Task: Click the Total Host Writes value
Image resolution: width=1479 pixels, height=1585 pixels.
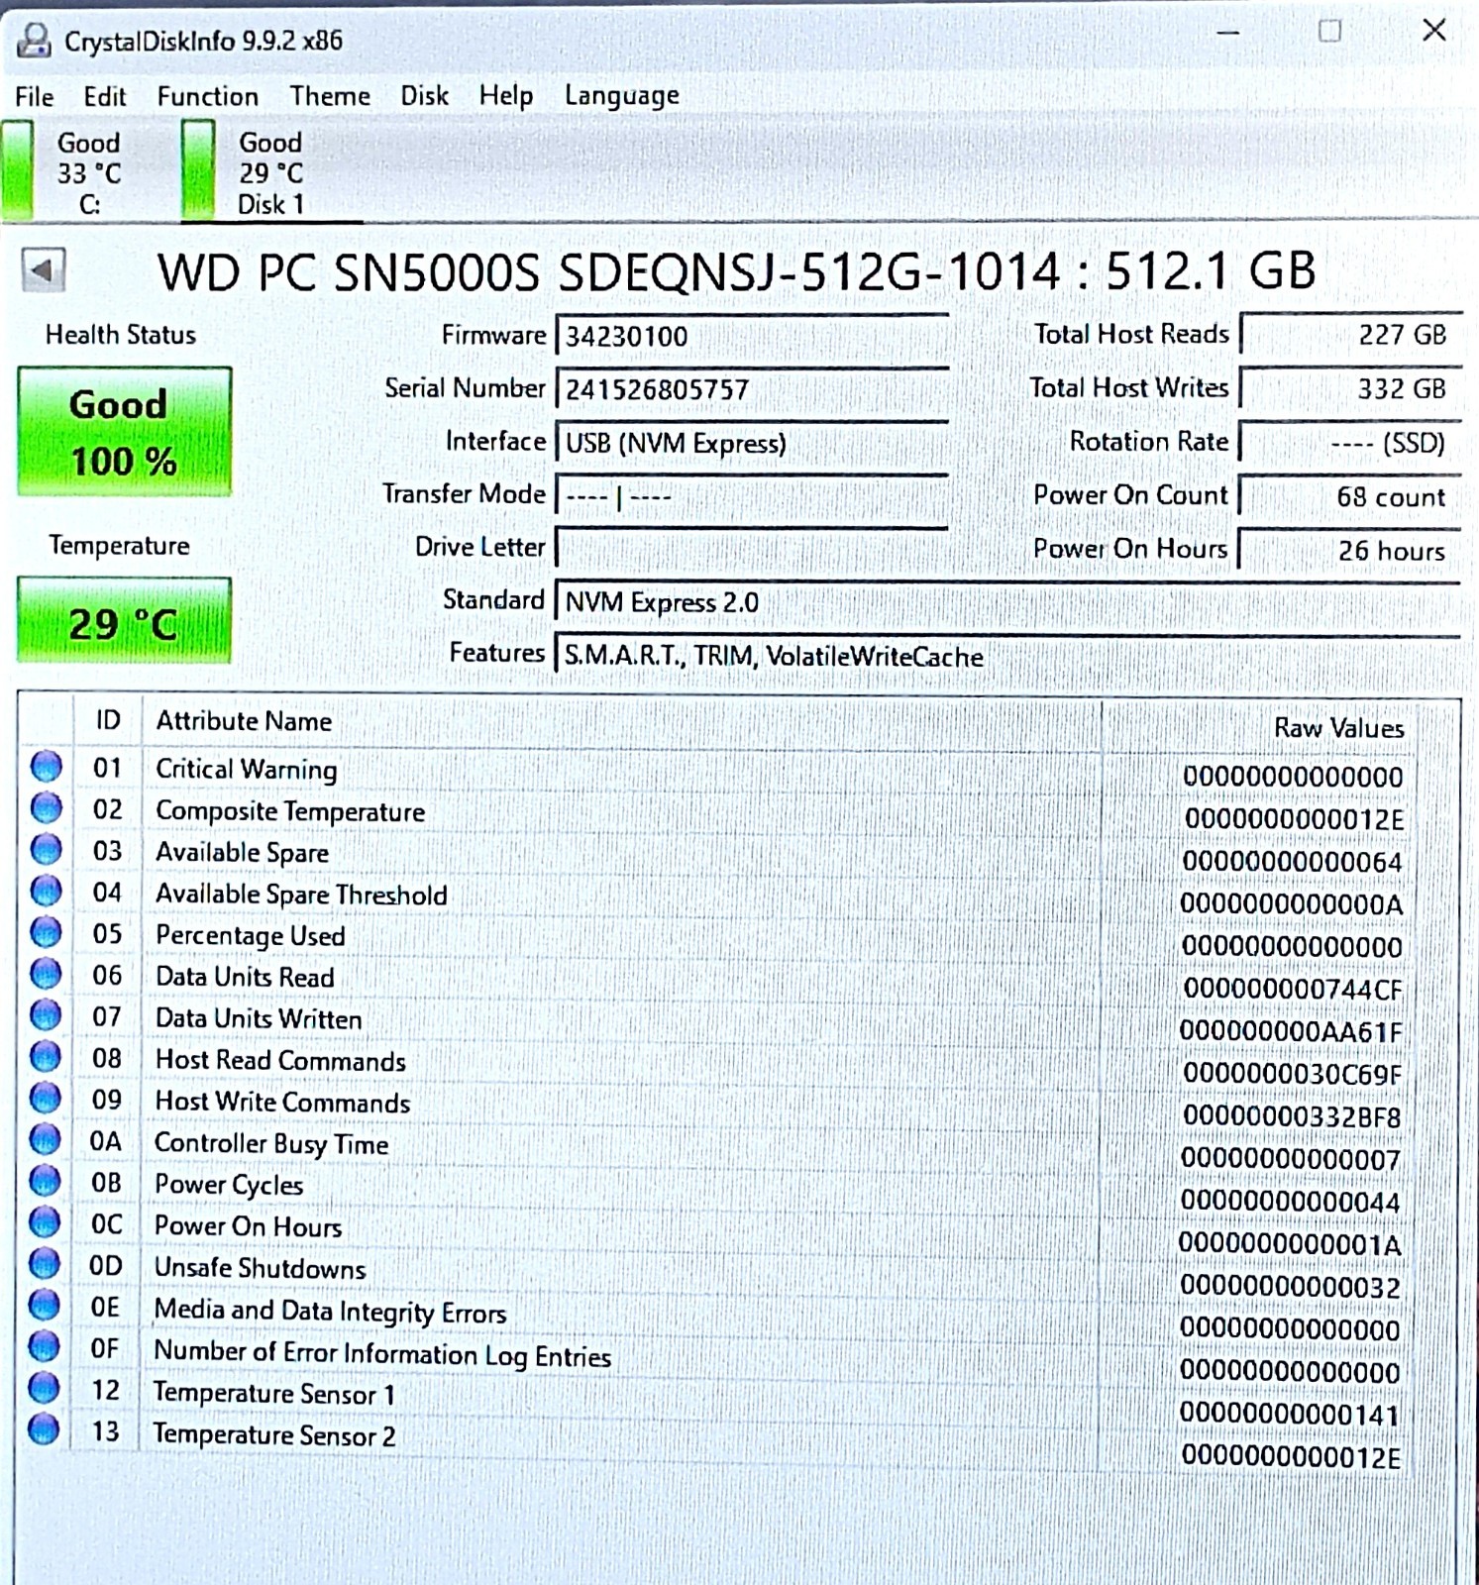Action: coord(1351,388)
